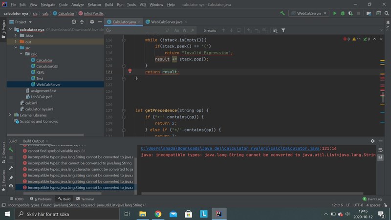The height and width of the screenshot is (220, 391).
Task: Run WebCalcServer with the green play button
Action: pos(335,13)
